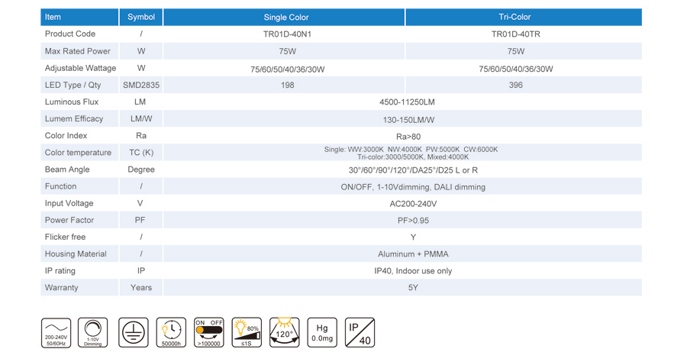The height and width of the screenshot is (362, 687).
Task: Click the IP 40 rating icon
Action: pyautogui.click(x=360, y=333)
